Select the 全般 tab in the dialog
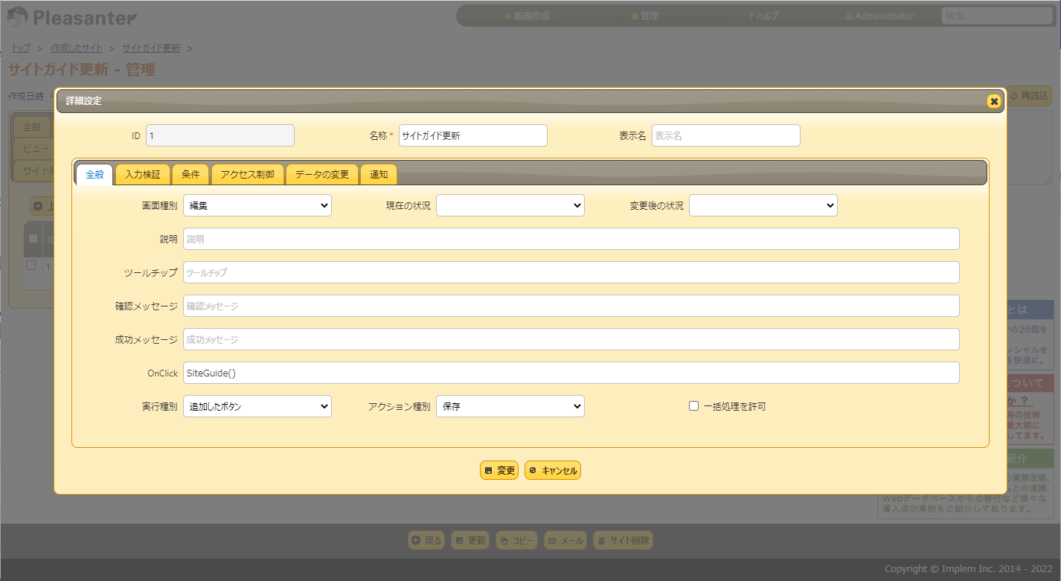This screenshot has width=1061, height=581. pos(94,175)
